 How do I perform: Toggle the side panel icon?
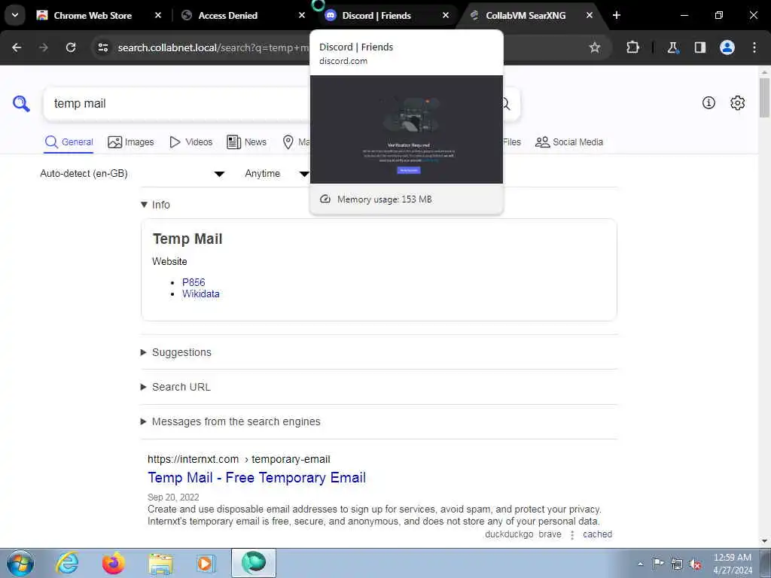coord(700,47)
